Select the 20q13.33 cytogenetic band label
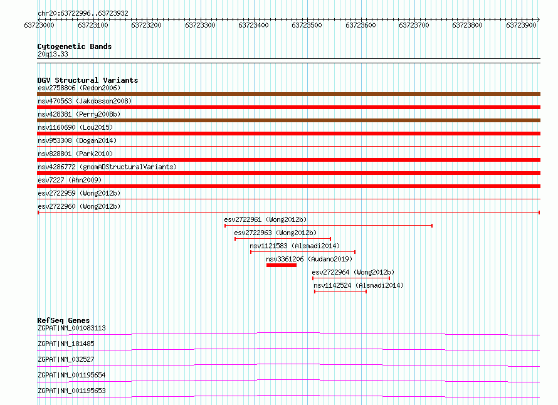Image resolution: width=558 pixels, height=405 pixels. pos(53,54)
